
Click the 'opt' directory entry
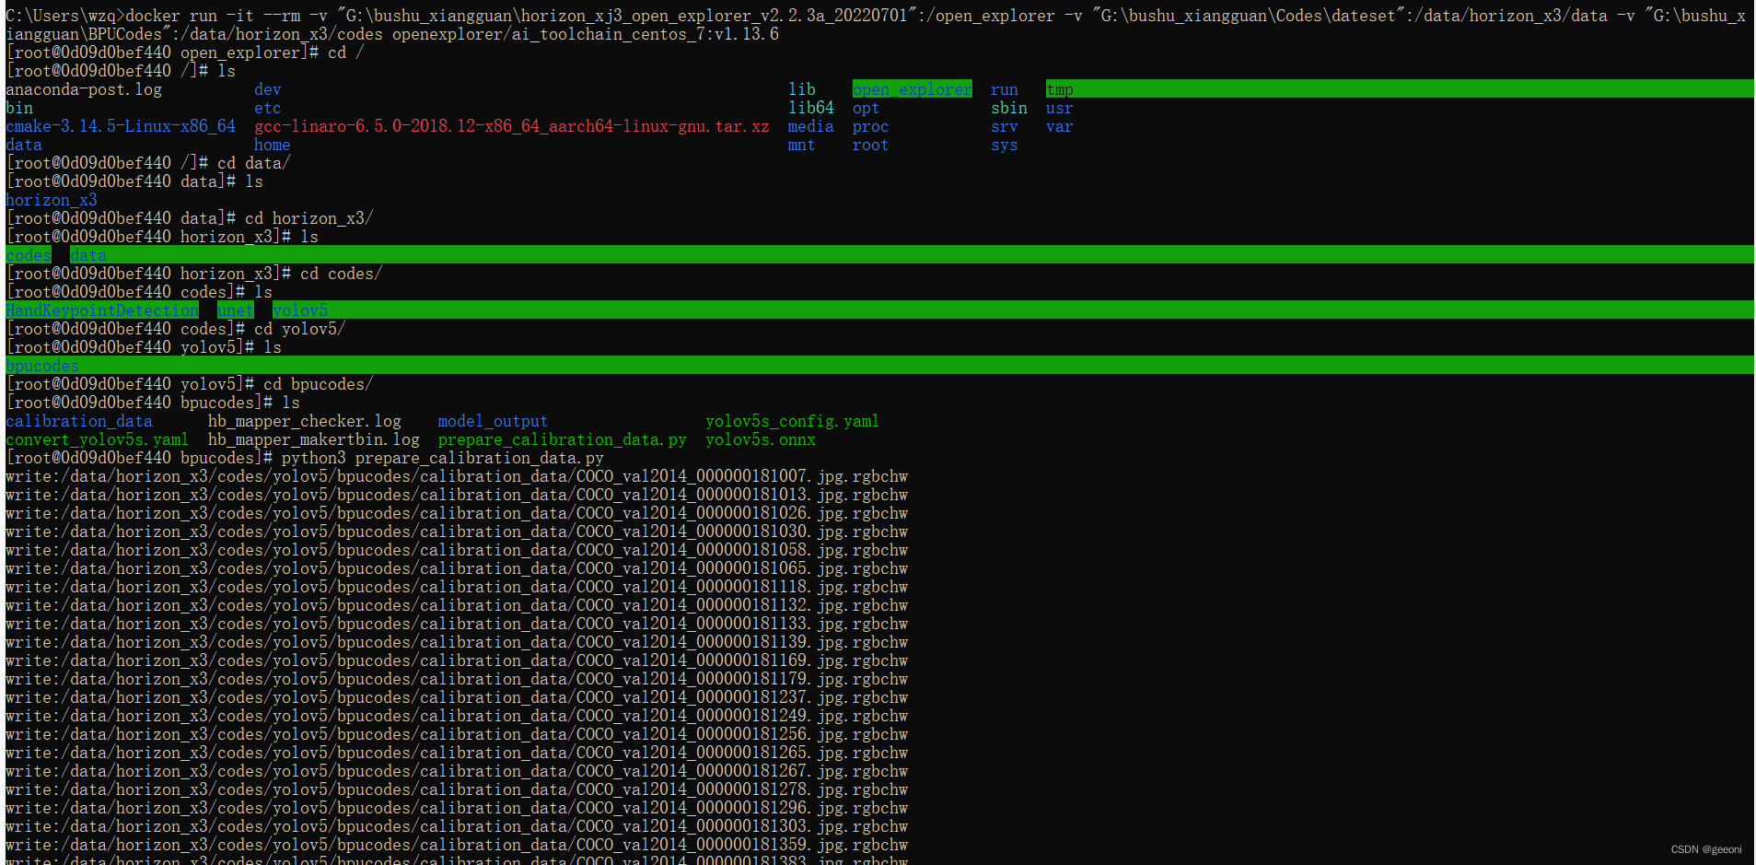click(866, 108)
